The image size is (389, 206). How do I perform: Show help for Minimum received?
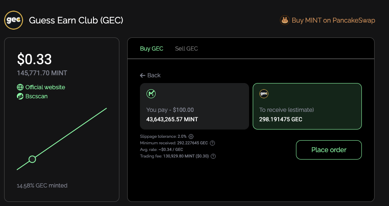212,143
